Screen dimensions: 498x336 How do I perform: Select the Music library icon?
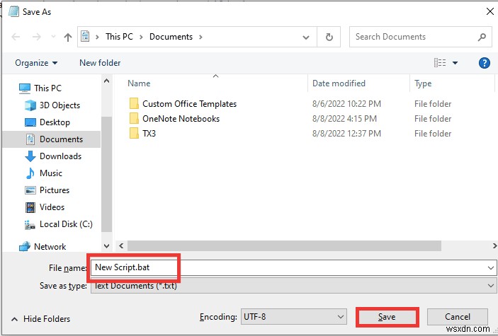coord(30,173)
